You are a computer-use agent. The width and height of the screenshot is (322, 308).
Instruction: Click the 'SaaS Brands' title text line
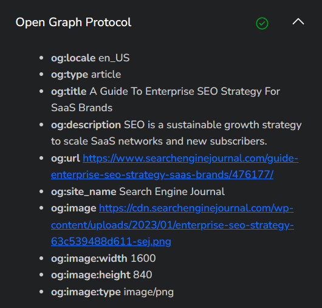pyautogui.click(x=82, y=108)
